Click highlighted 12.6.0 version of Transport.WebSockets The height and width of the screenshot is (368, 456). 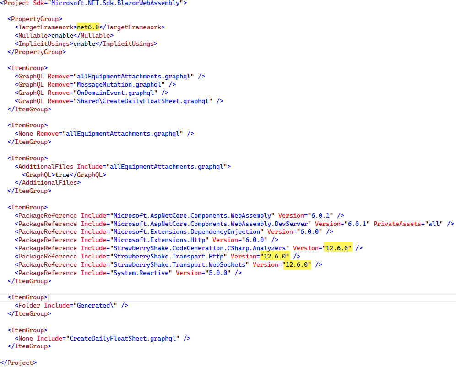click(297, 264)
